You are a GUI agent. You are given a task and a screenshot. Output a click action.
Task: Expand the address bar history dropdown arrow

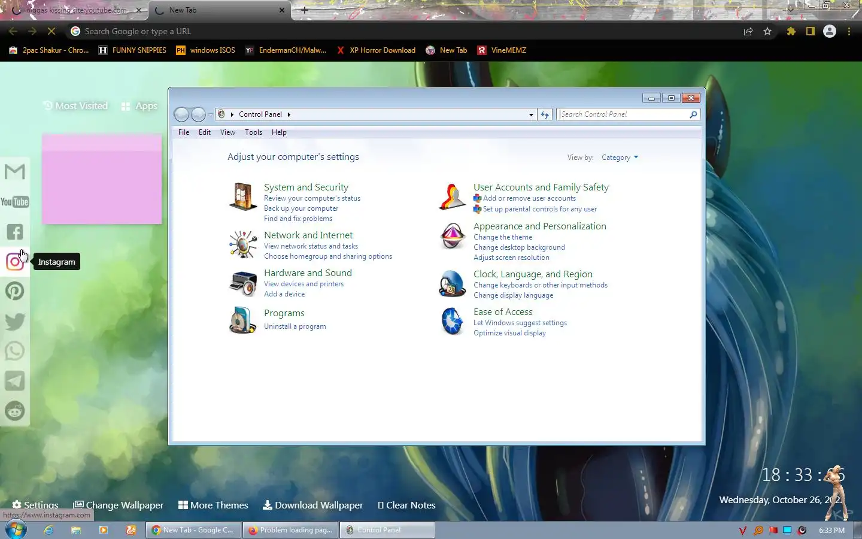[531, 114]
